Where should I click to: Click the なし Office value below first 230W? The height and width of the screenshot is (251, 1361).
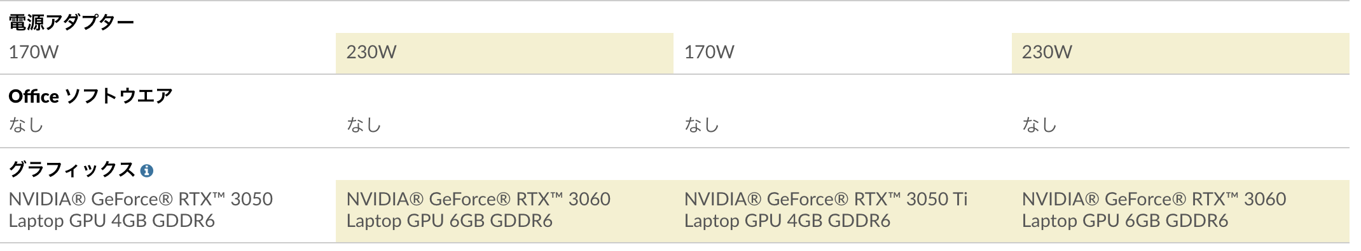[x=364, y=125]
